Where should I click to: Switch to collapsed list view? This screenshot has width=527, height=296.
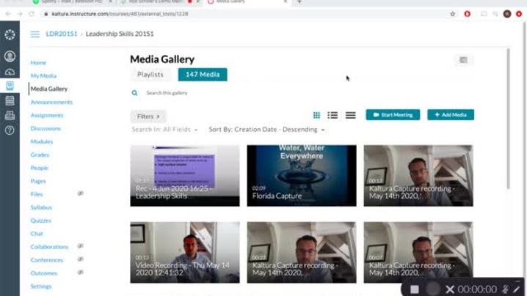coord(350,115)
